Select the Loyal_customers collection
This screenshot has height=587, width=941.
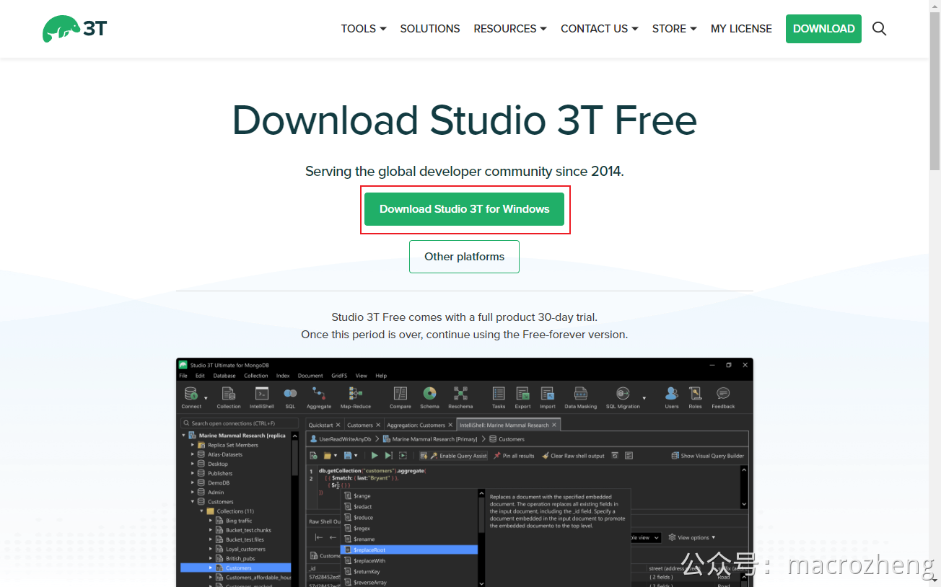[245, 549]
